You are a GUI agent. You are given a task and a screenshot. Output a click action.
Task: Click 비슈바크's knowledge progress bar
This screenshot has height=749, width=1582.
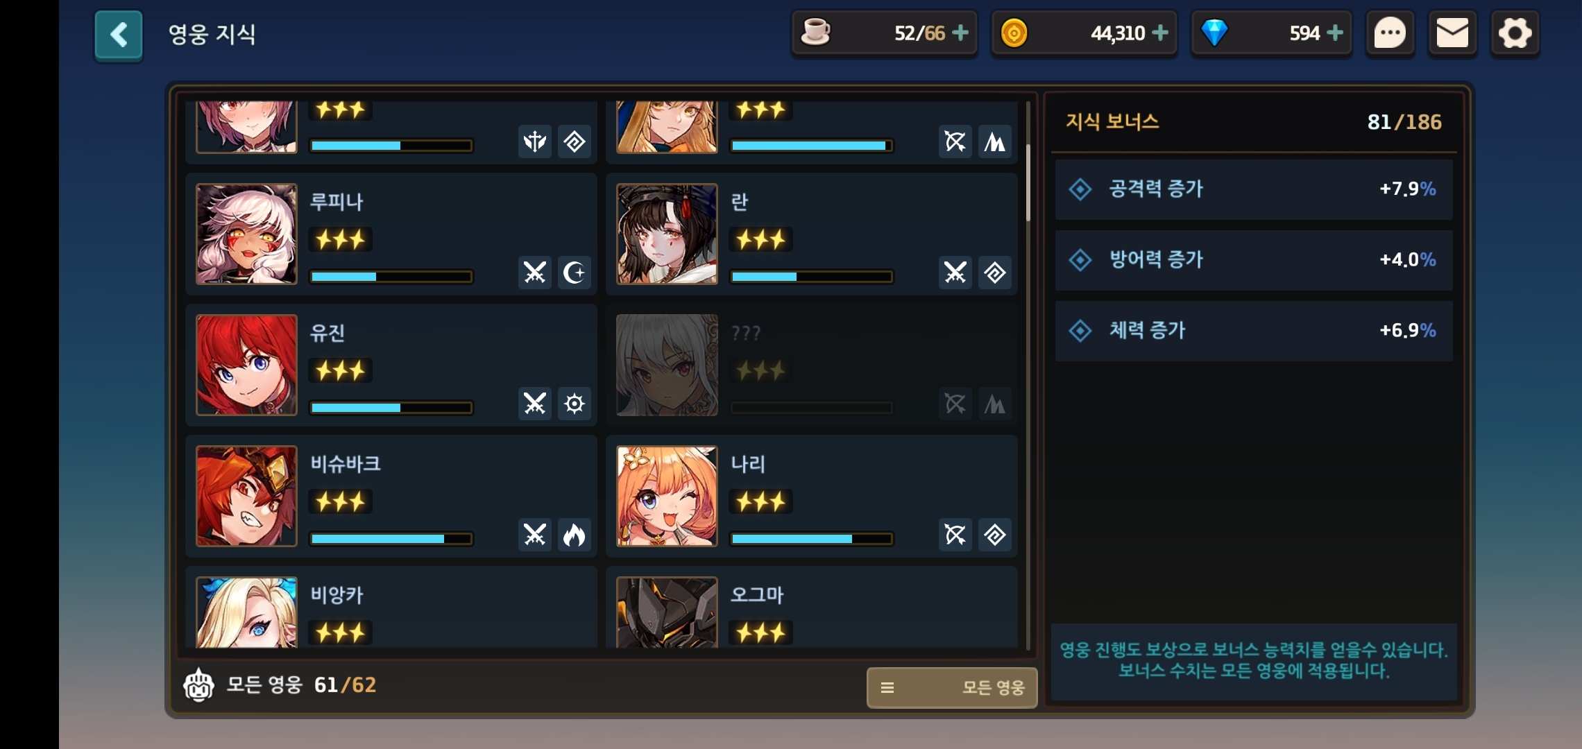[391, 539]
